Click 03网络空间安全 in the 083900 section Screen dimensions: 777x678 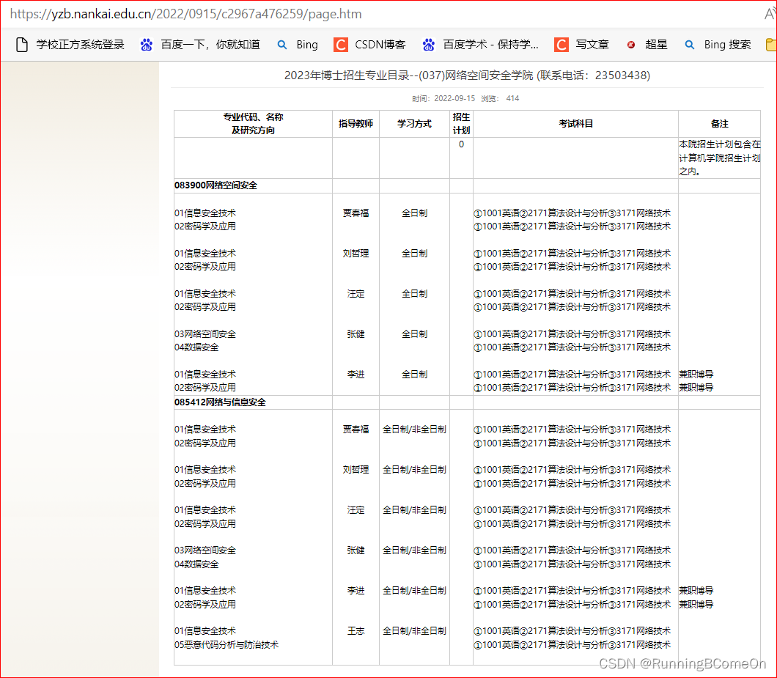click(x=205, y=334)
